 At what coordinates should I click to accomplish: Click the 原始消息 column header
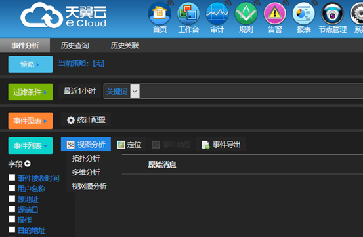coord(162,165)
